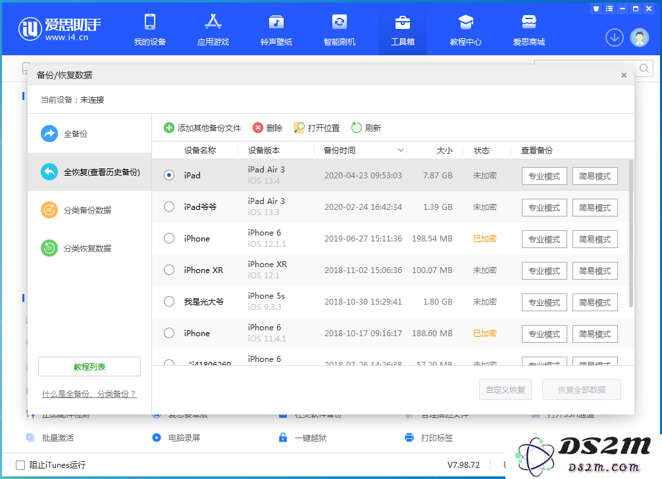Viewport: 662px width, 479px height.
Task: Click the download manager arrow icon
Action: [x=615, y=38]
